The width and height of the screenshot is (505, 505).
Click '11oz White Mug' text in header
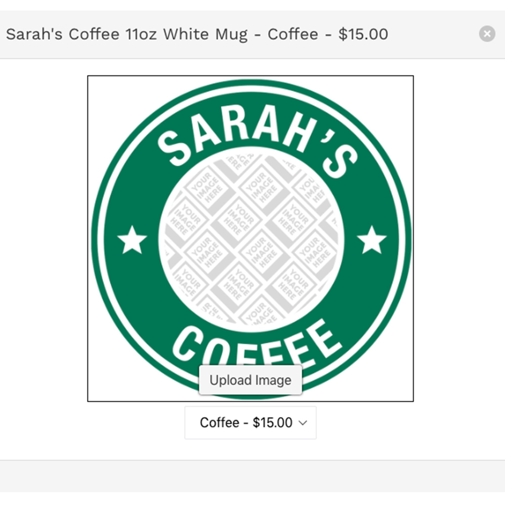coord(187,34)
